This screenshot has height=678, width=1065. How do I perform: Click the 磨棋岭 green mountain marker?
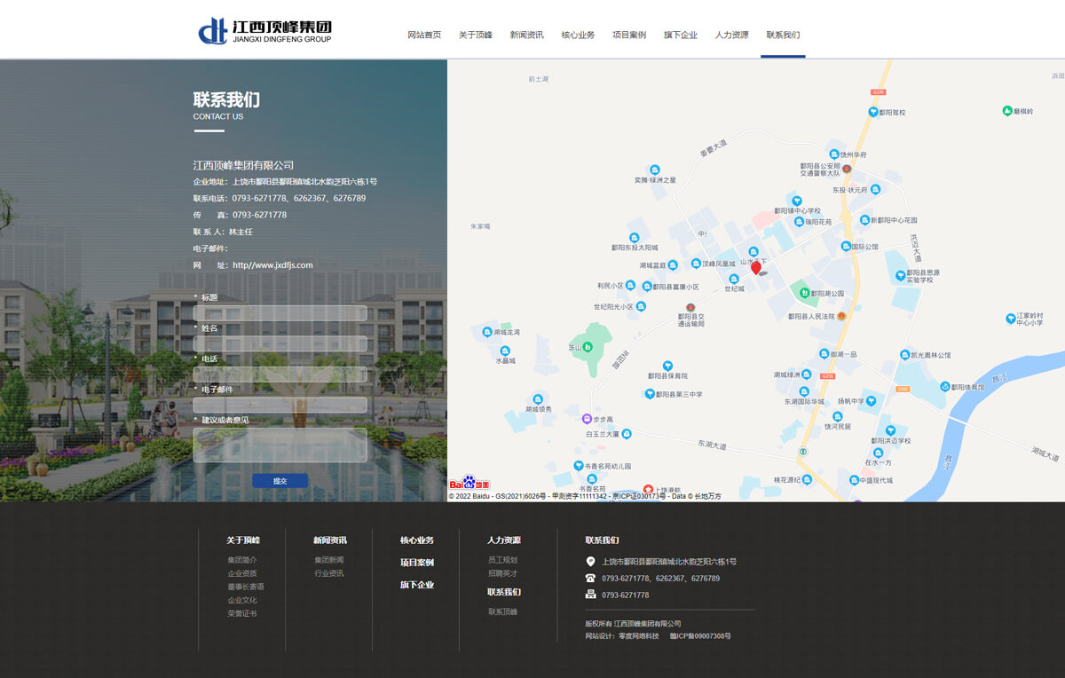(1007, 111)
